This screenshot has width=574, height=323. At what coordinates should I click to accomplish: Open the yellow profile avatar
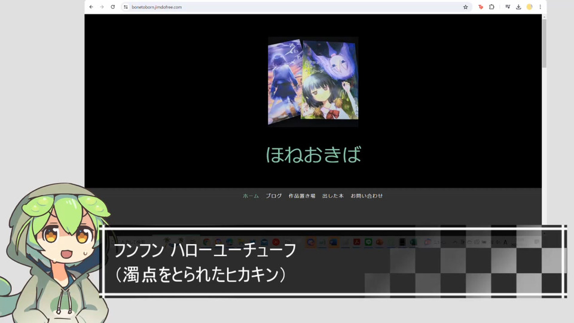[x=529, y=7]
